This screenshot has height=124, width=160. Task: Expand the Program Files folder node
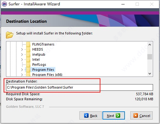(x=22, y=70)
